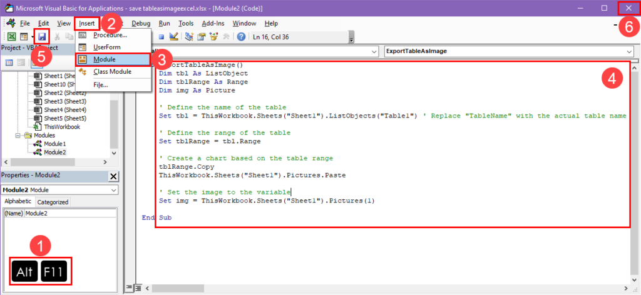The width and height of the screenshot is (641, 295).
Task: Open Project Explorer toolbar icon
Action: coord(189,37)
